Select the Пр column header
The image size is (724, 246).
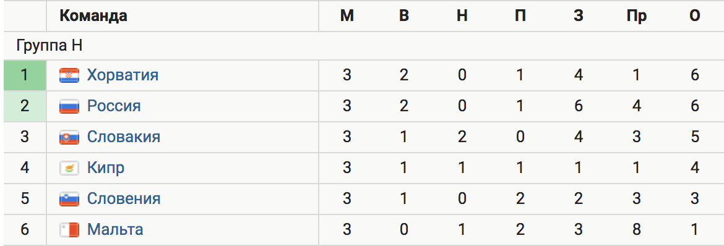(636, 16)
